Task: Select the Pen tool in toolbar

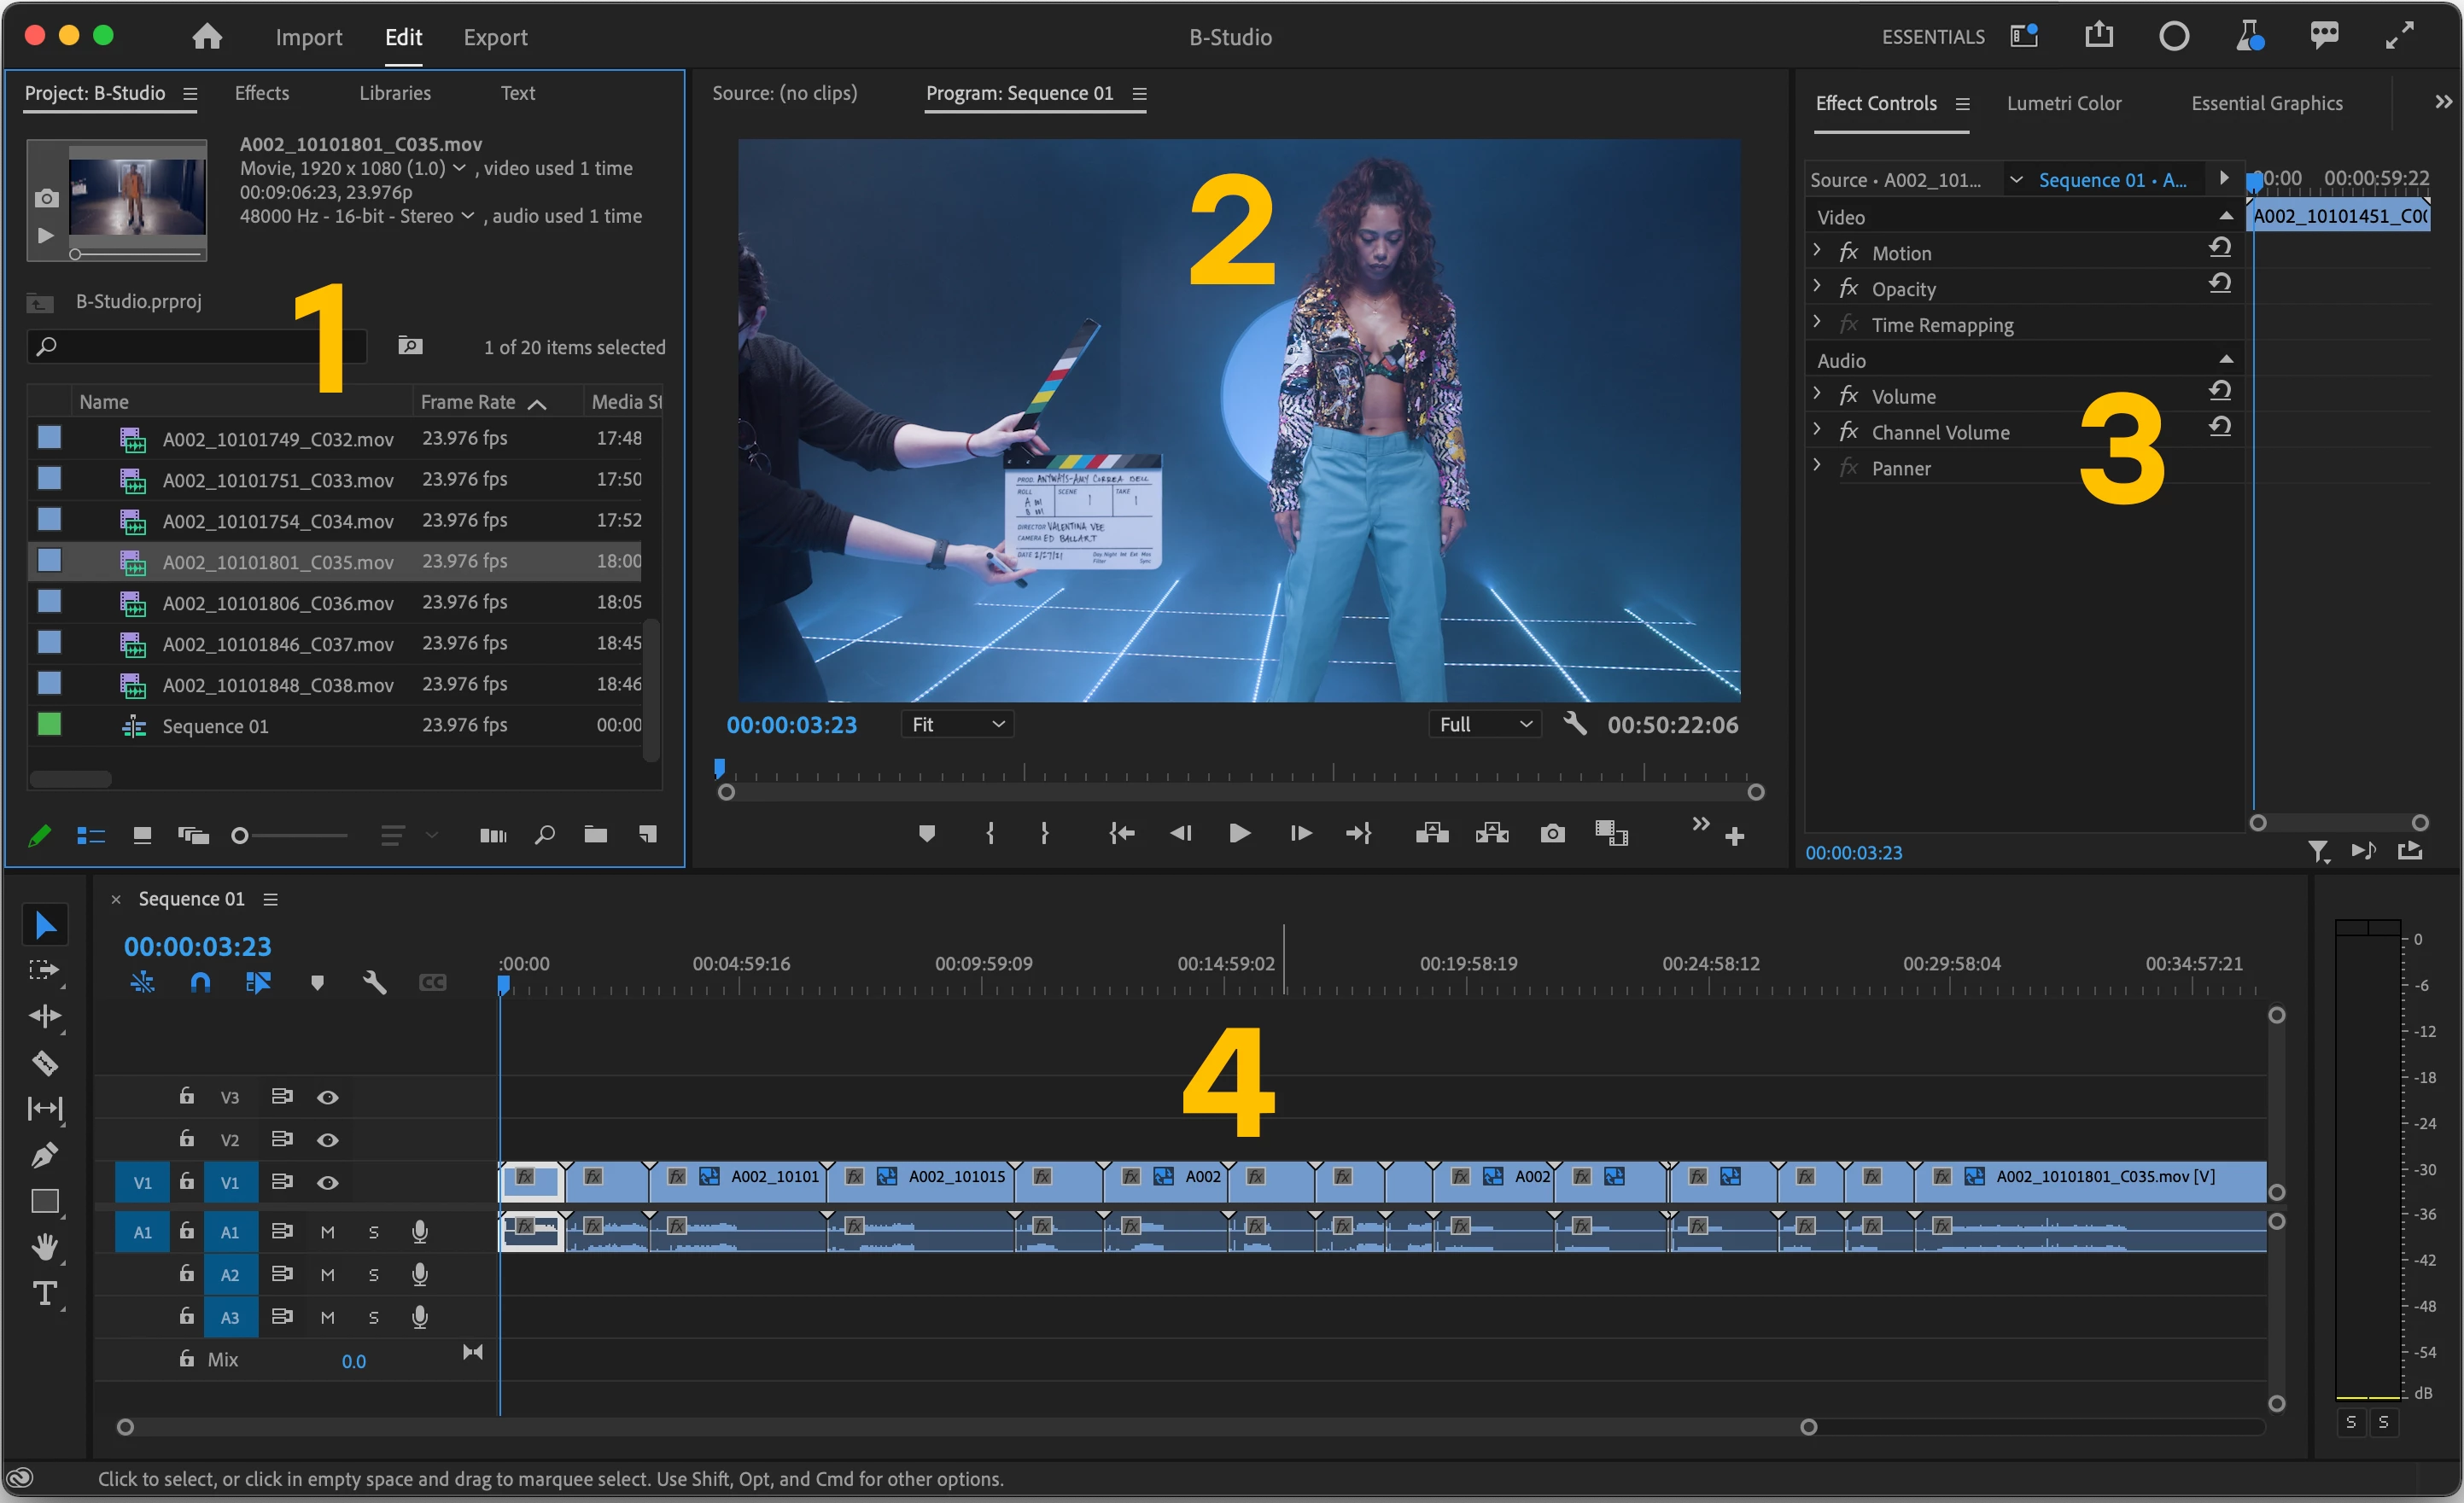Action: pos(44,1156)
